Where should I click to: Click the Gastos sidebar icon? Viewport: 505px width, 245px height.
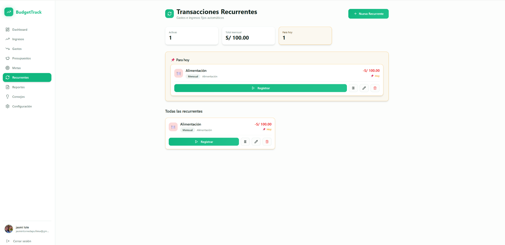(x=8, y=49)
